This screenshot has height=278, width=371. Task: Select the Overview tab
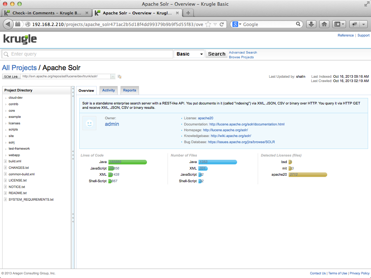(x=87, y=90)
